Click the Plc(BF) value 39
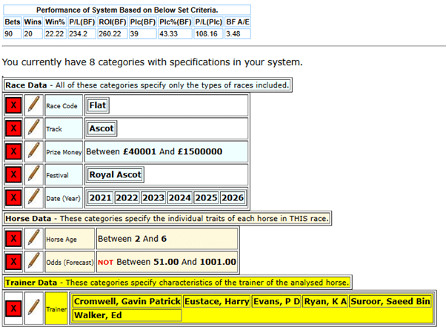The image size is (446, 336). (143, 33)
